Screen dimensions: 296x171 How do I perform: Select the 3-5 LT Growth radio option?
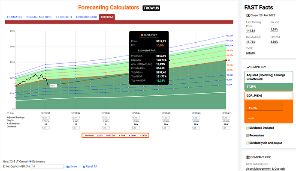(x=10, y=161)
